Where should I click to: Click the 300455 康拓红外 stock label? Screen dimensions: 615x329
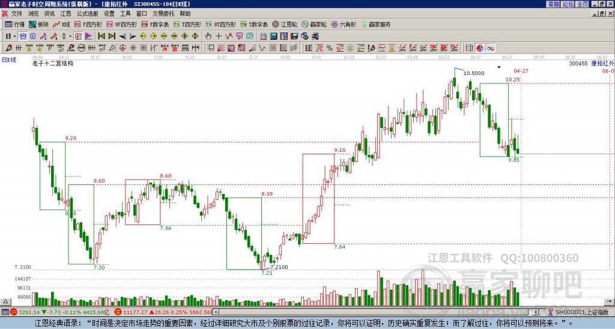(x=592, y=63)
